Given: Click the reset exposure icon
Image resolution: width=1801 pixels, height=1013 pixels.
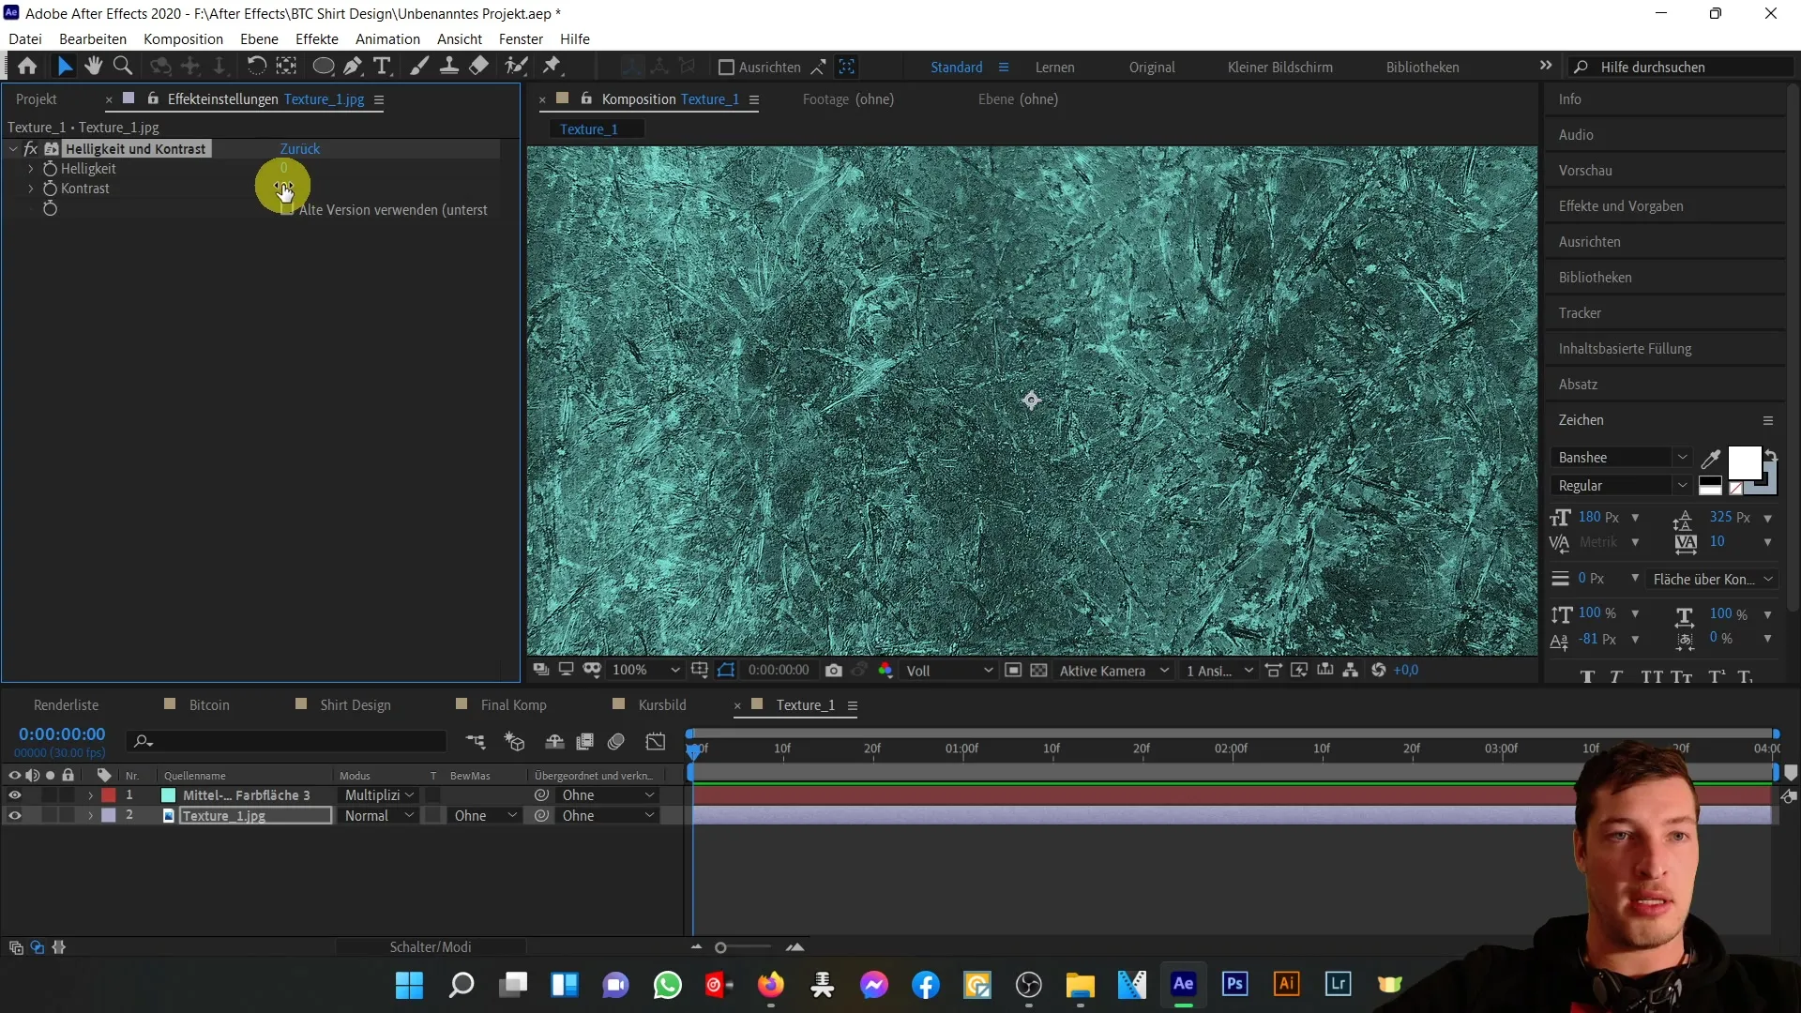Looking at the screenshot, I should click(1379, 671).
